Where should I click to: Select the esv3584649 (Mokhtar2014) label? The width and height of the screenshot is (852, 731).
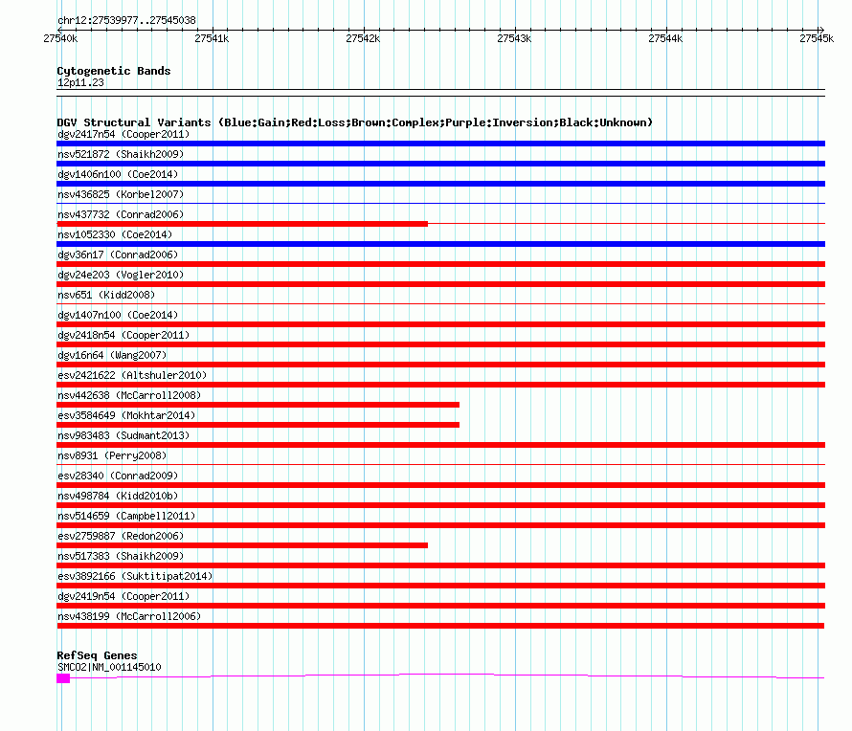(x=126, y=415)
